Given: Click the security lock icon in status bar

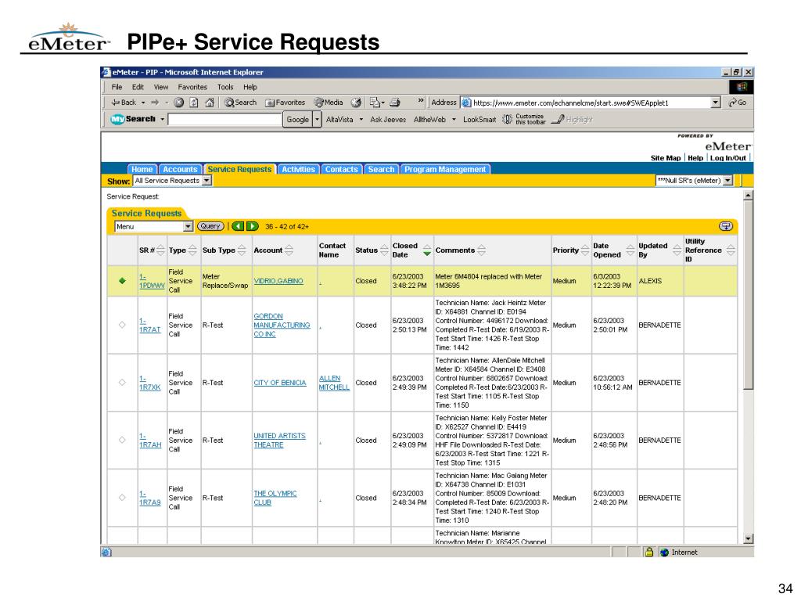Looking at the screenshot, I should coord(648,552).
